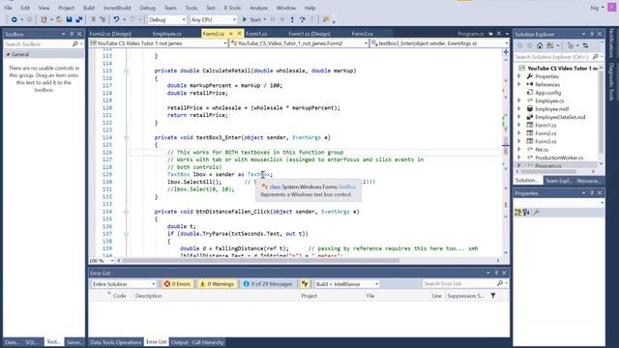The height and width of the screenshot is (348, 619).
Task: Toggle auto-hide pin on Error List panel
Action: tap(496, 273)
